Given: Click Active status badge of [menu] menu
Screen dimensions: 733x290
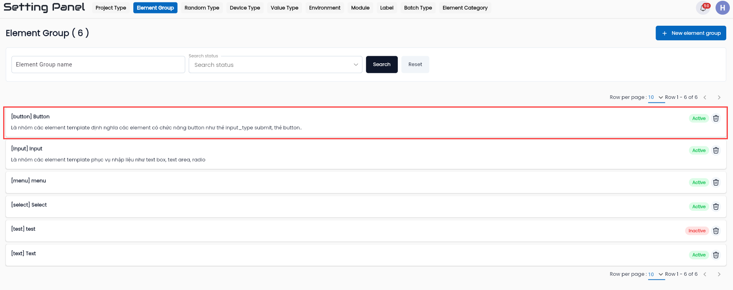Looking at the screenshot, I should 699,182.
